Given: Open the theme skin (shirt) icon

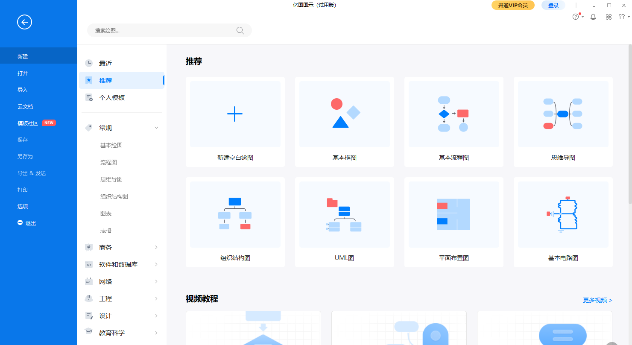Looking at the screenshot, I should 621,16.
